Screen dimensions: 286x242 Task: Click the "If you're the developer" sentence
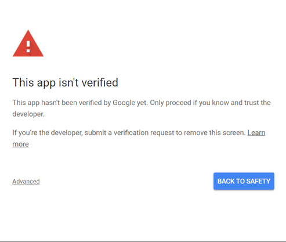tap(129, 133)
